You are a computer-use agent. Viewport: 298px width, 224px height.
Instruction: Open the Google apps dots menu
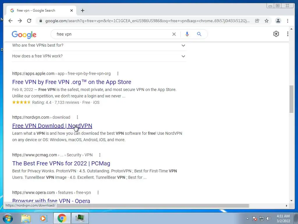pyautogui.click(x=288, y=34)
